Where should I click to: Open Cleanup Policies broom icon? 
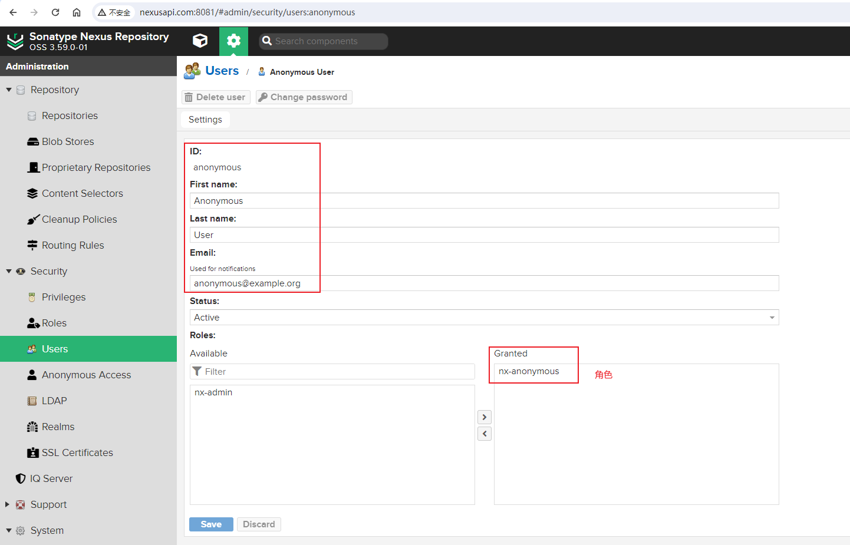point(33,219)
